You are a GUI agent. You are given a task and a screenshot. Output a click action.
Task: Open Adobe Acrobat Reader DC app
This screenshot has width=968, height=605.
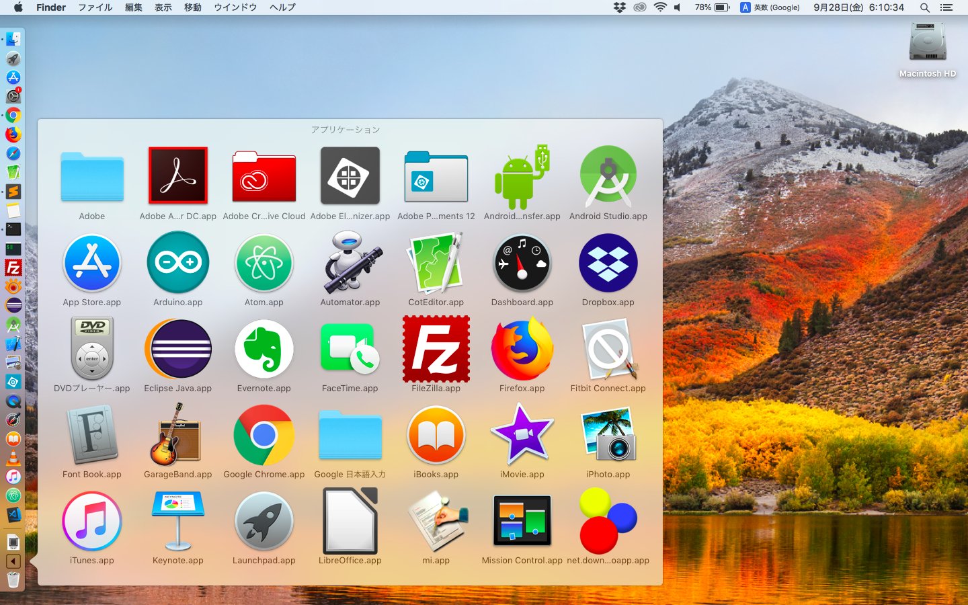177,176
